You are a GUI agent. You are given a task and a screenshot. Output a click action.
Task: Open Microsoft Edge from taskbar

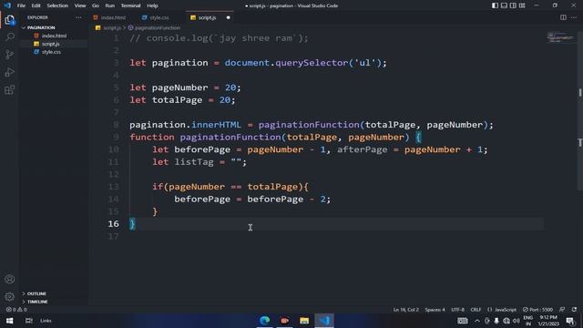coord(265,321)
